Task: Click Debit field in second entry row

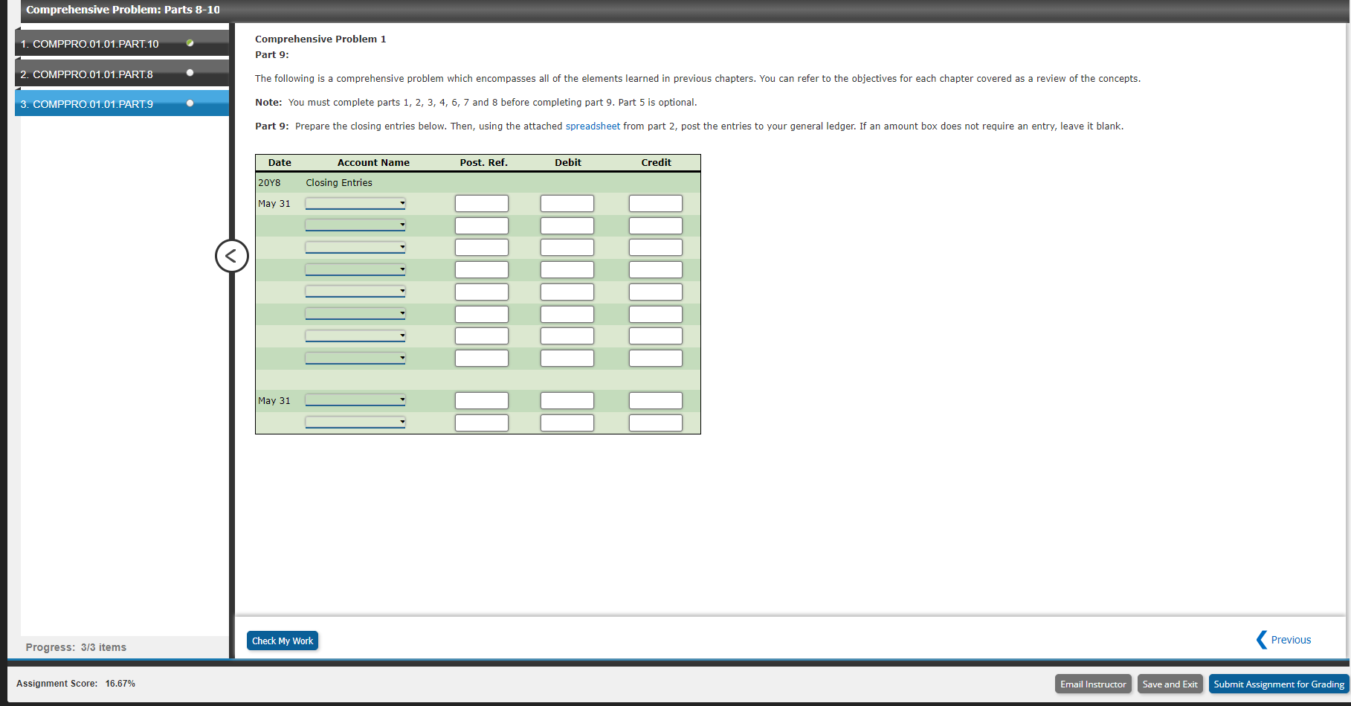Action: pos(567,225)
